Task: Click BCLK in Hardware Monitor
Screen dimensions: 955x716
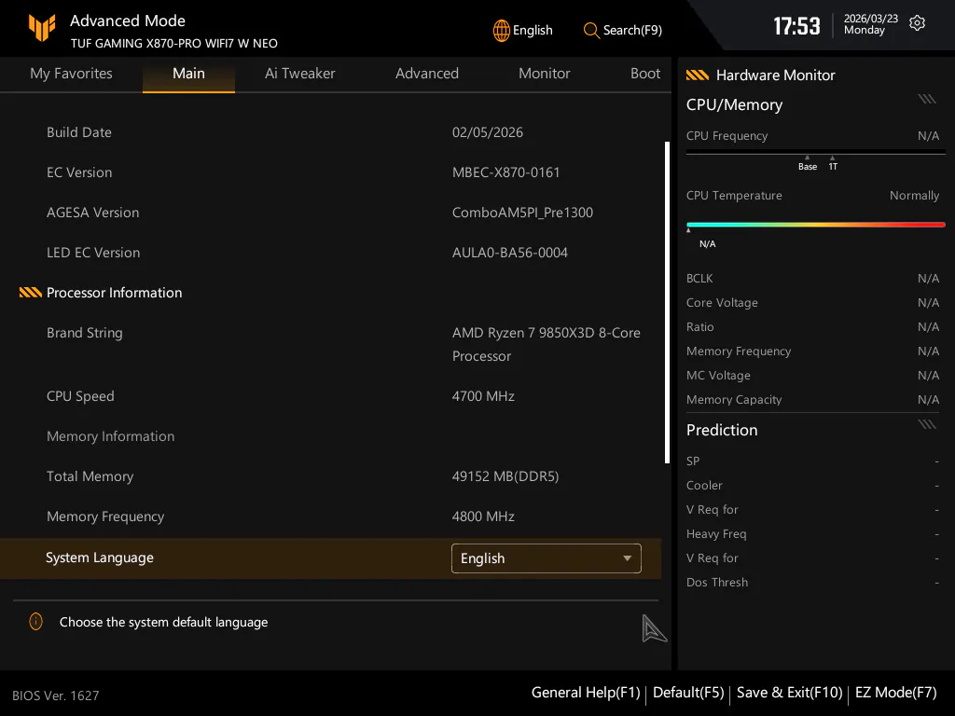Action: (x=699, y=278)
